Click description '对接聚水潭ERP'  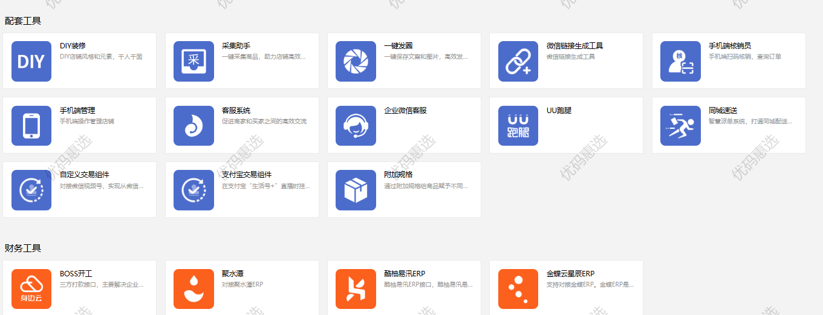242,285
